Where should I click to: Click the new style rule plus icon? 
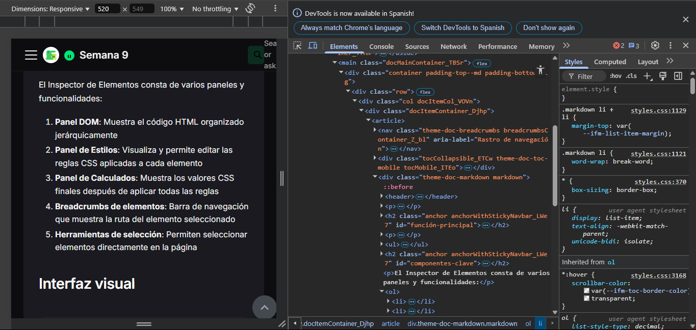click(648, 76)
